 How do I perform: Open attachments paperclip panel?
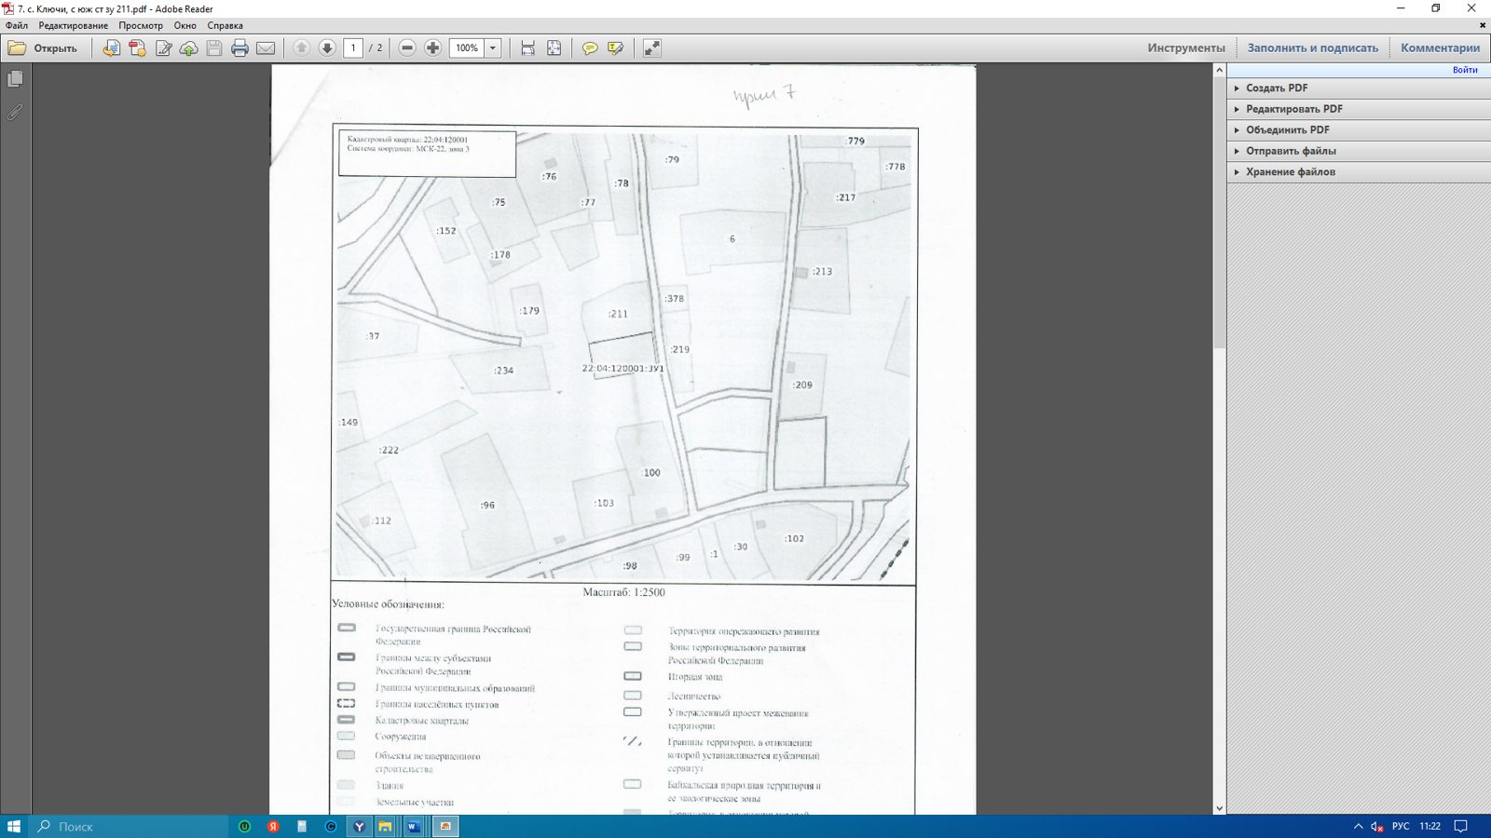click(x=15, y=113)
